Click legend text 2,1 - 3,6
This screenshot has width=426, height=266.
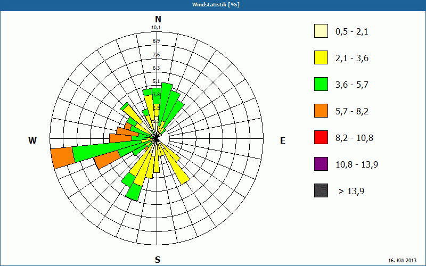(x=352, y=59)
